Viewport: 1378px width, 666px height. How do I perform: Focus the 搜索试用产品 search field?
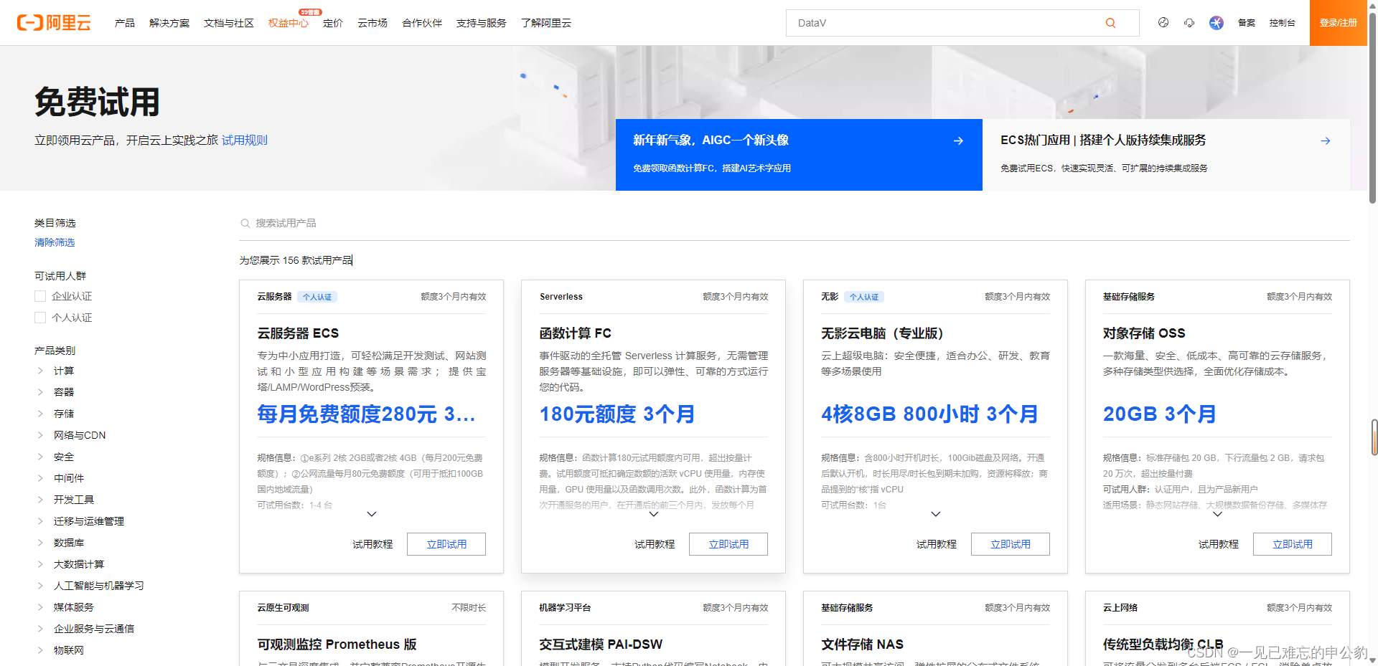coord(795,224)
